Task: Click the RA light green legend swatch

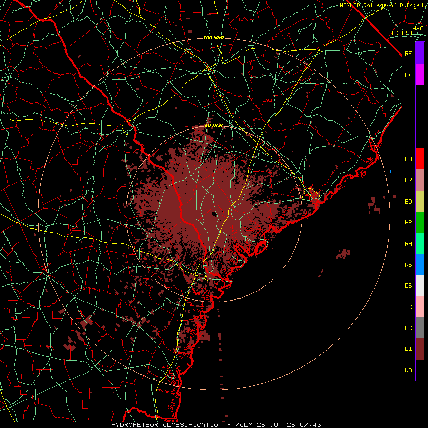Action: point(420,243)
